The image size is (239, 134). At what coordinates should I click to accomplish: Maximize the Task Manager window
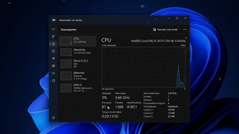click(x=177, y=18)
